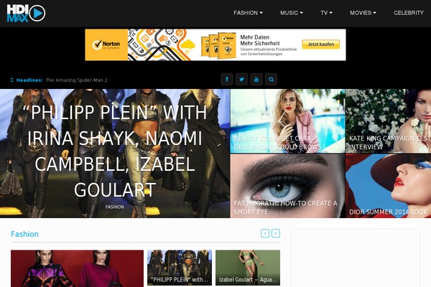
Task: Open the Movies navigation menu
Action: pyautogui.click(x=363, y=13)
